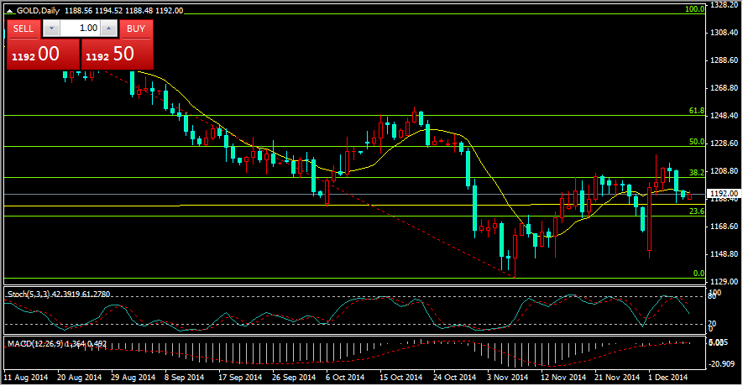Decrease volume with the down arrow
The width and height of the screenshot is (743, 386).
51,29
